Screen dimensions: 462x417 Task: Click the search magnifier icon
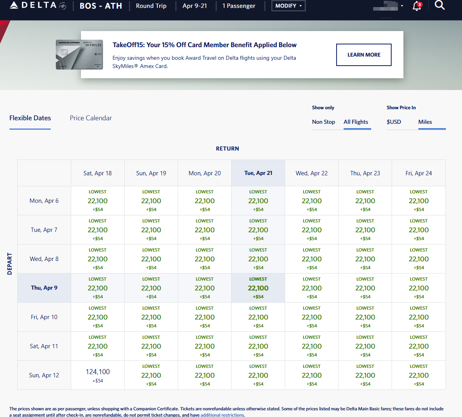(440, 6)
